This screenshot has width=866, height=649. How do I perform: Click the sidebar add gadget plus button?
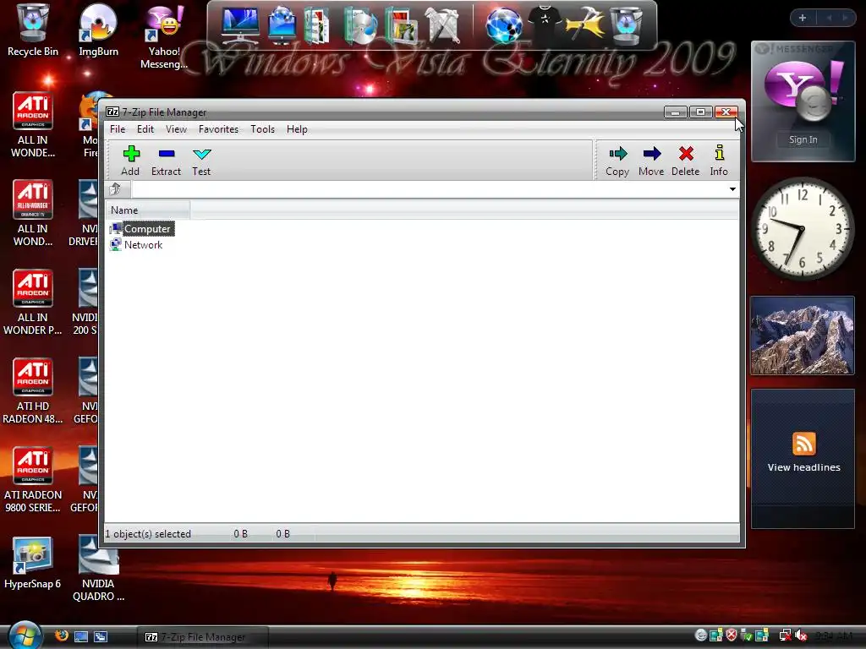802,18
